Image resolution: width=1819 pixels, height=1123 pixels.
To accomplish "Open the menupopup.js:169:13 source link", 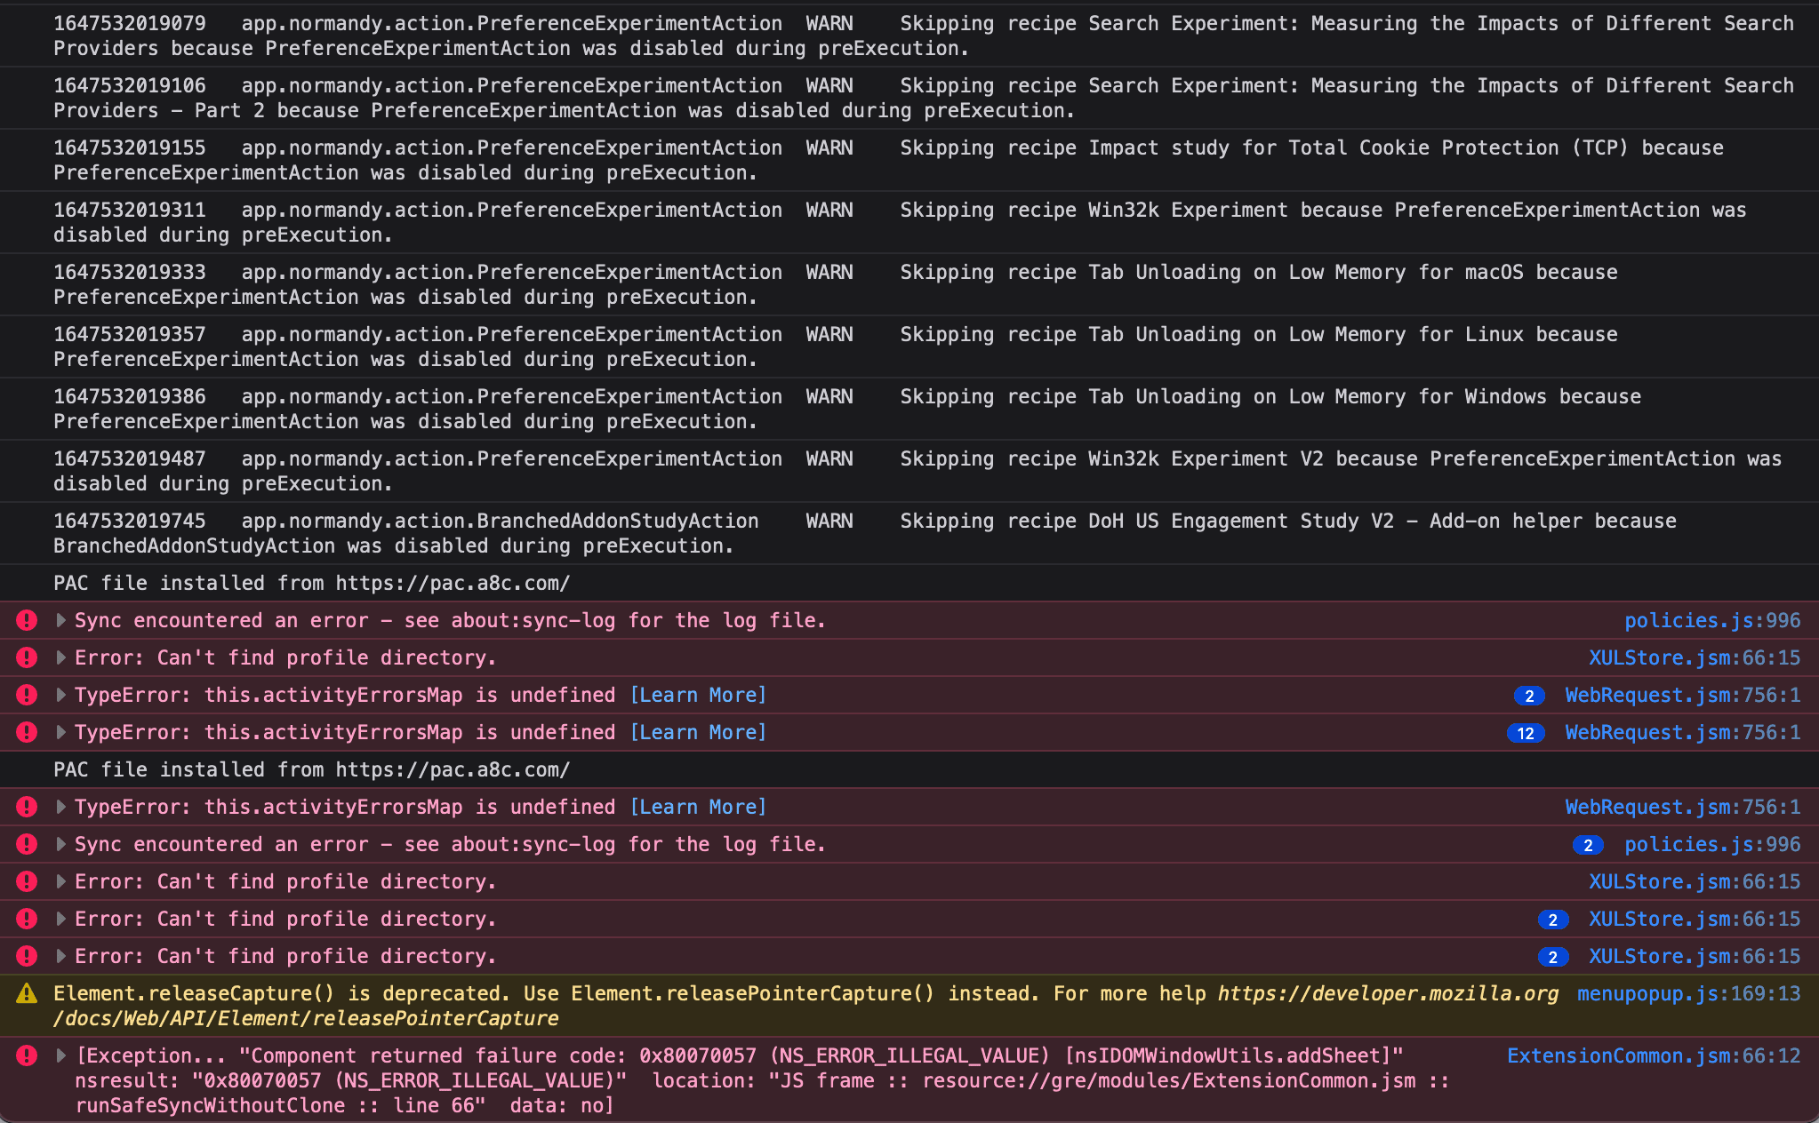I will point(1688,993).
